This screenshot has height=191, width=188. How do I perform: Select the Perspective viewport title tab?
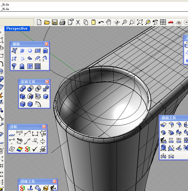(x=17, y=29)
